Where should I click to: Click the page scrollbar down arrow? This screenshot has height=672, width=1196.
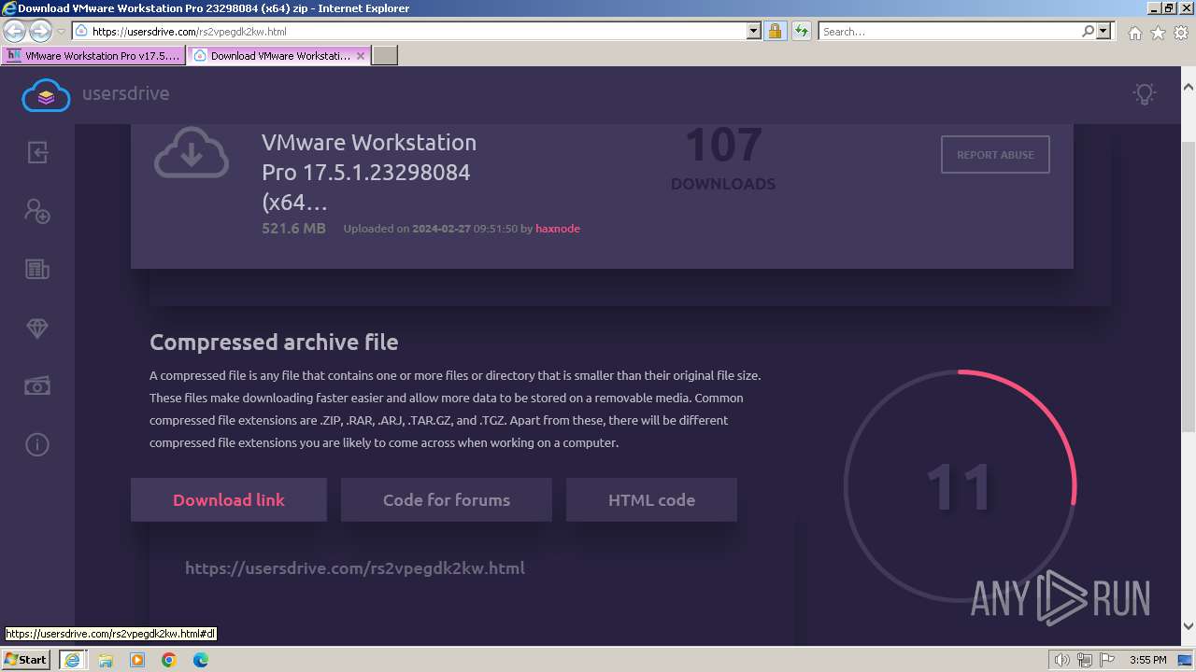1188,626
